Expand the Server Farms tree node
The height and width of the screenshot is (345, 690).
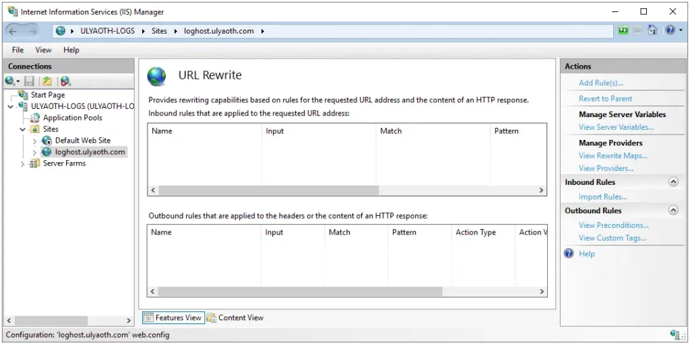[23, 163]
